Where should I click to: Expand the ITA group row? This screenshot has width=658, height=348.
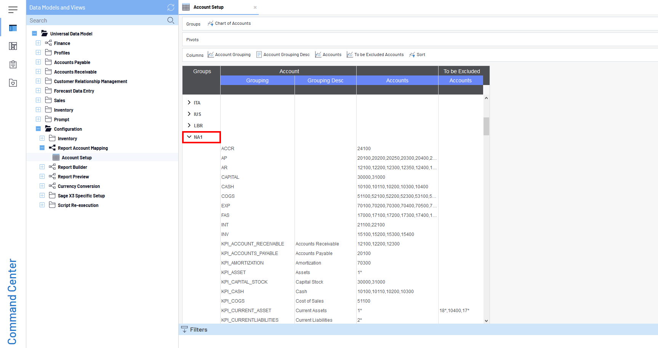189,103
